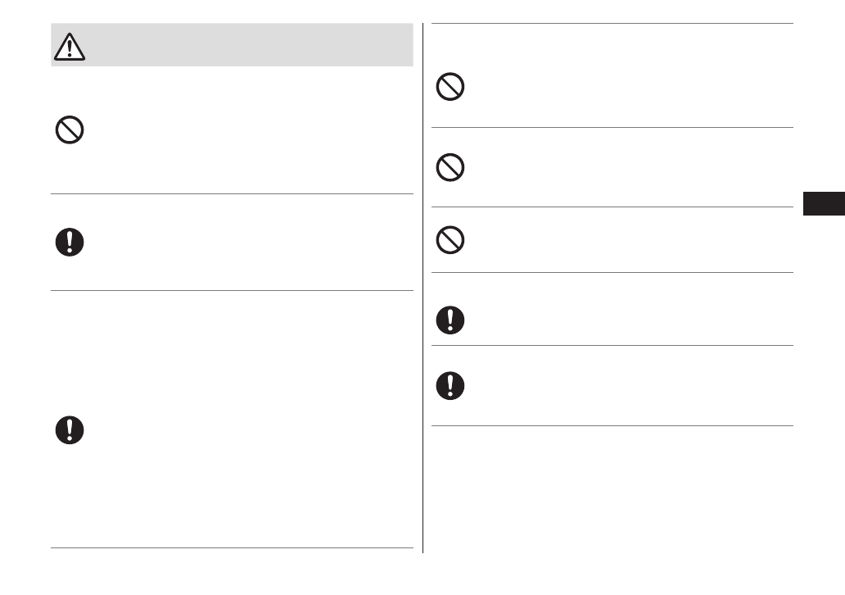Click the divider line beneath the left prohibition icon's section

232,194
